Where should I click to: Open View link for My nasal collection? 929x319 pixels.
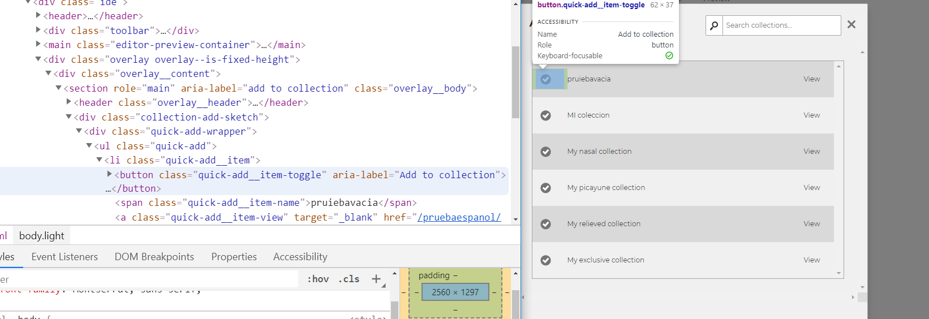coord(811,152)
